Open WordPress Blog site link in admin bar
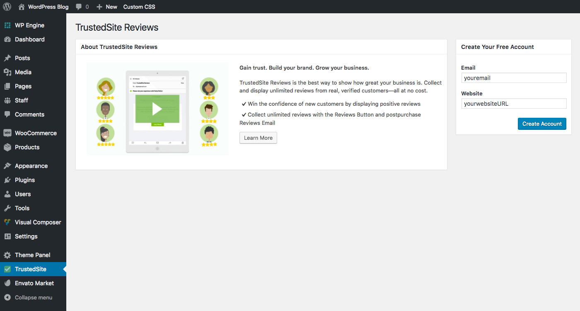The image size is (580, 311). coord(48,7)
